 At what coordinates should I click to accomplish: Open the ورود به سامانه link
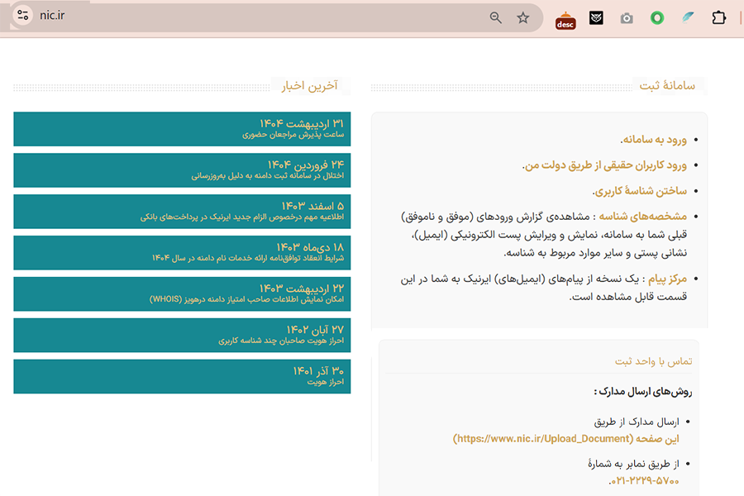(x=653, y=140)
